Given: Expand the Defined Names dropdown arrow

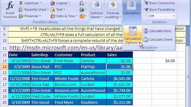Looking at the screenshot, I should coord(102,17).
